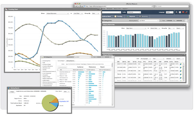The height and width of the screenshot is (116, 194).
Task: Tick checkbox for Netlog.com - English row
Action: tap(58, 80)
